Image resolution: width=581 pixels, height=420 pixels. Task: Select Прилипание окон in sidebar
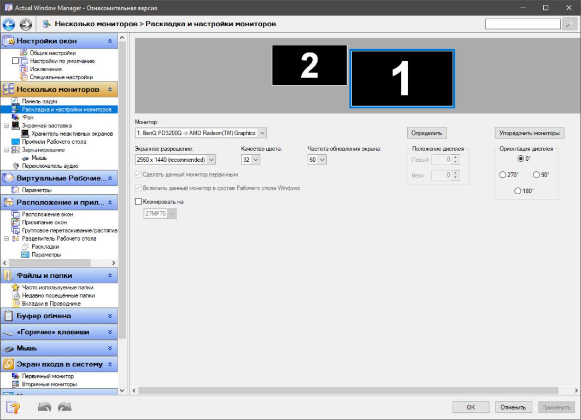pyautogui.click(x=44, y=222)
